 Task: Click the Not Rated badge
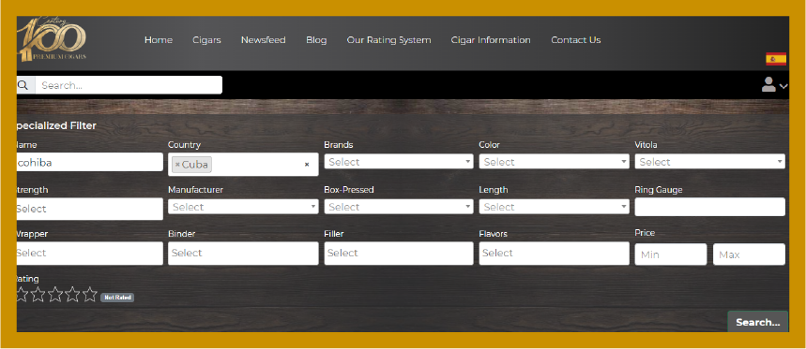[x=117, y=298]
